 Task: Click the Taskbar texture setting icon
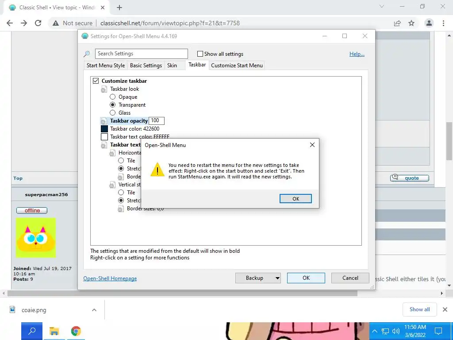coord(104,145)
